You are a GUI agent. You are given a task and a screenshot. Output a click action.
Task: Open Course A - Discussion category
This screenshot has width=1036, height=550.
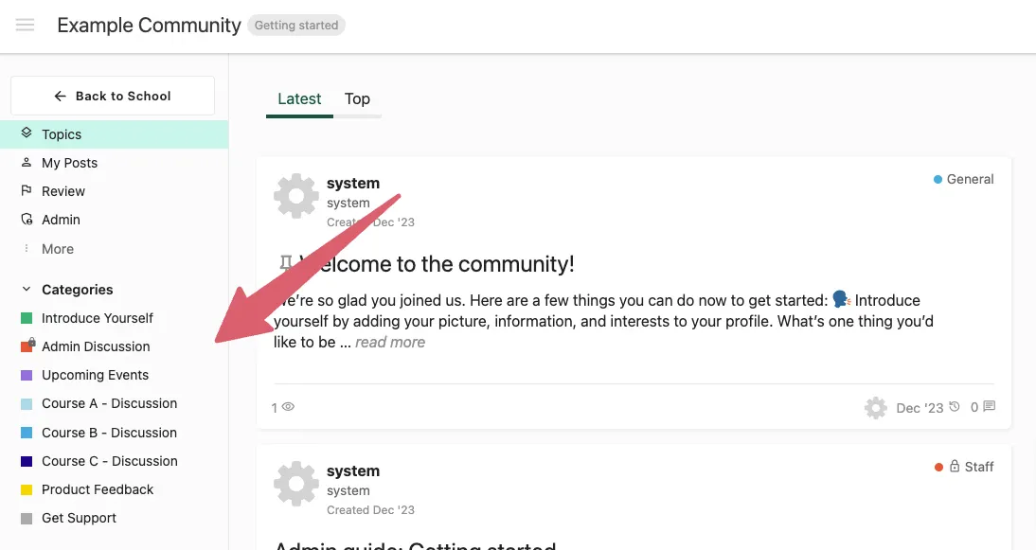tap(109, 403)
